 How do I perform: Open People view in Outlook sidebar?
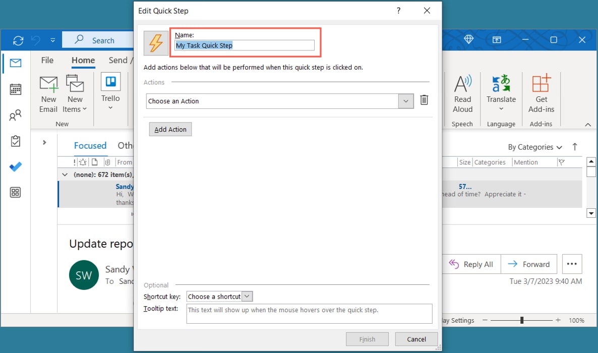16,115
